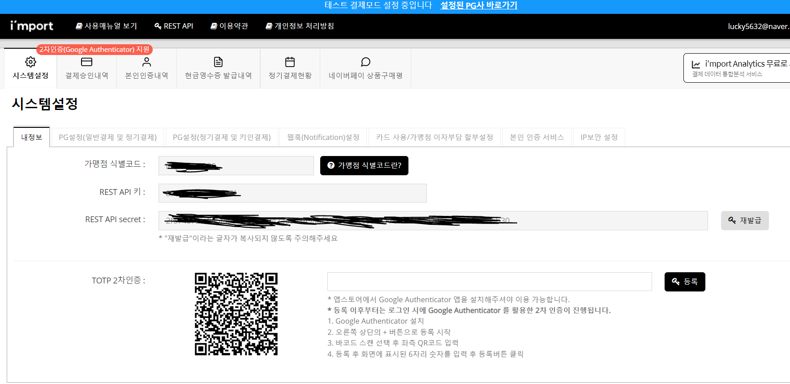
Task: Click the 등록 register button
Action: coord(685,282)
